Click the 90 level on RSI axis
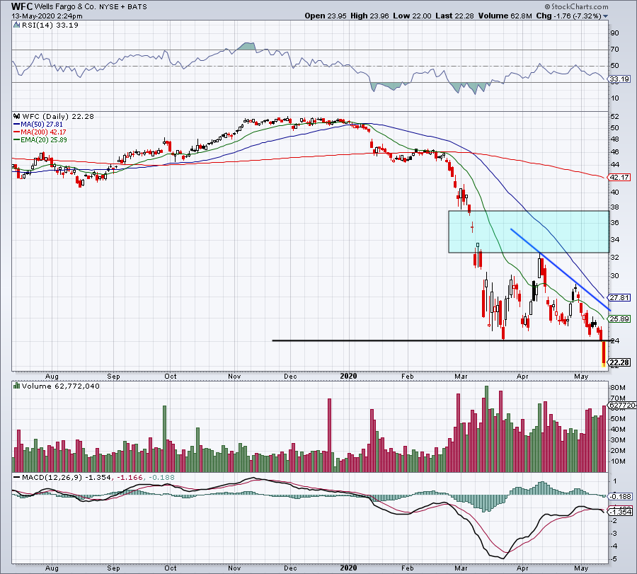The height and width of the screenshot is (574, 637). click(x=614, y=33)
